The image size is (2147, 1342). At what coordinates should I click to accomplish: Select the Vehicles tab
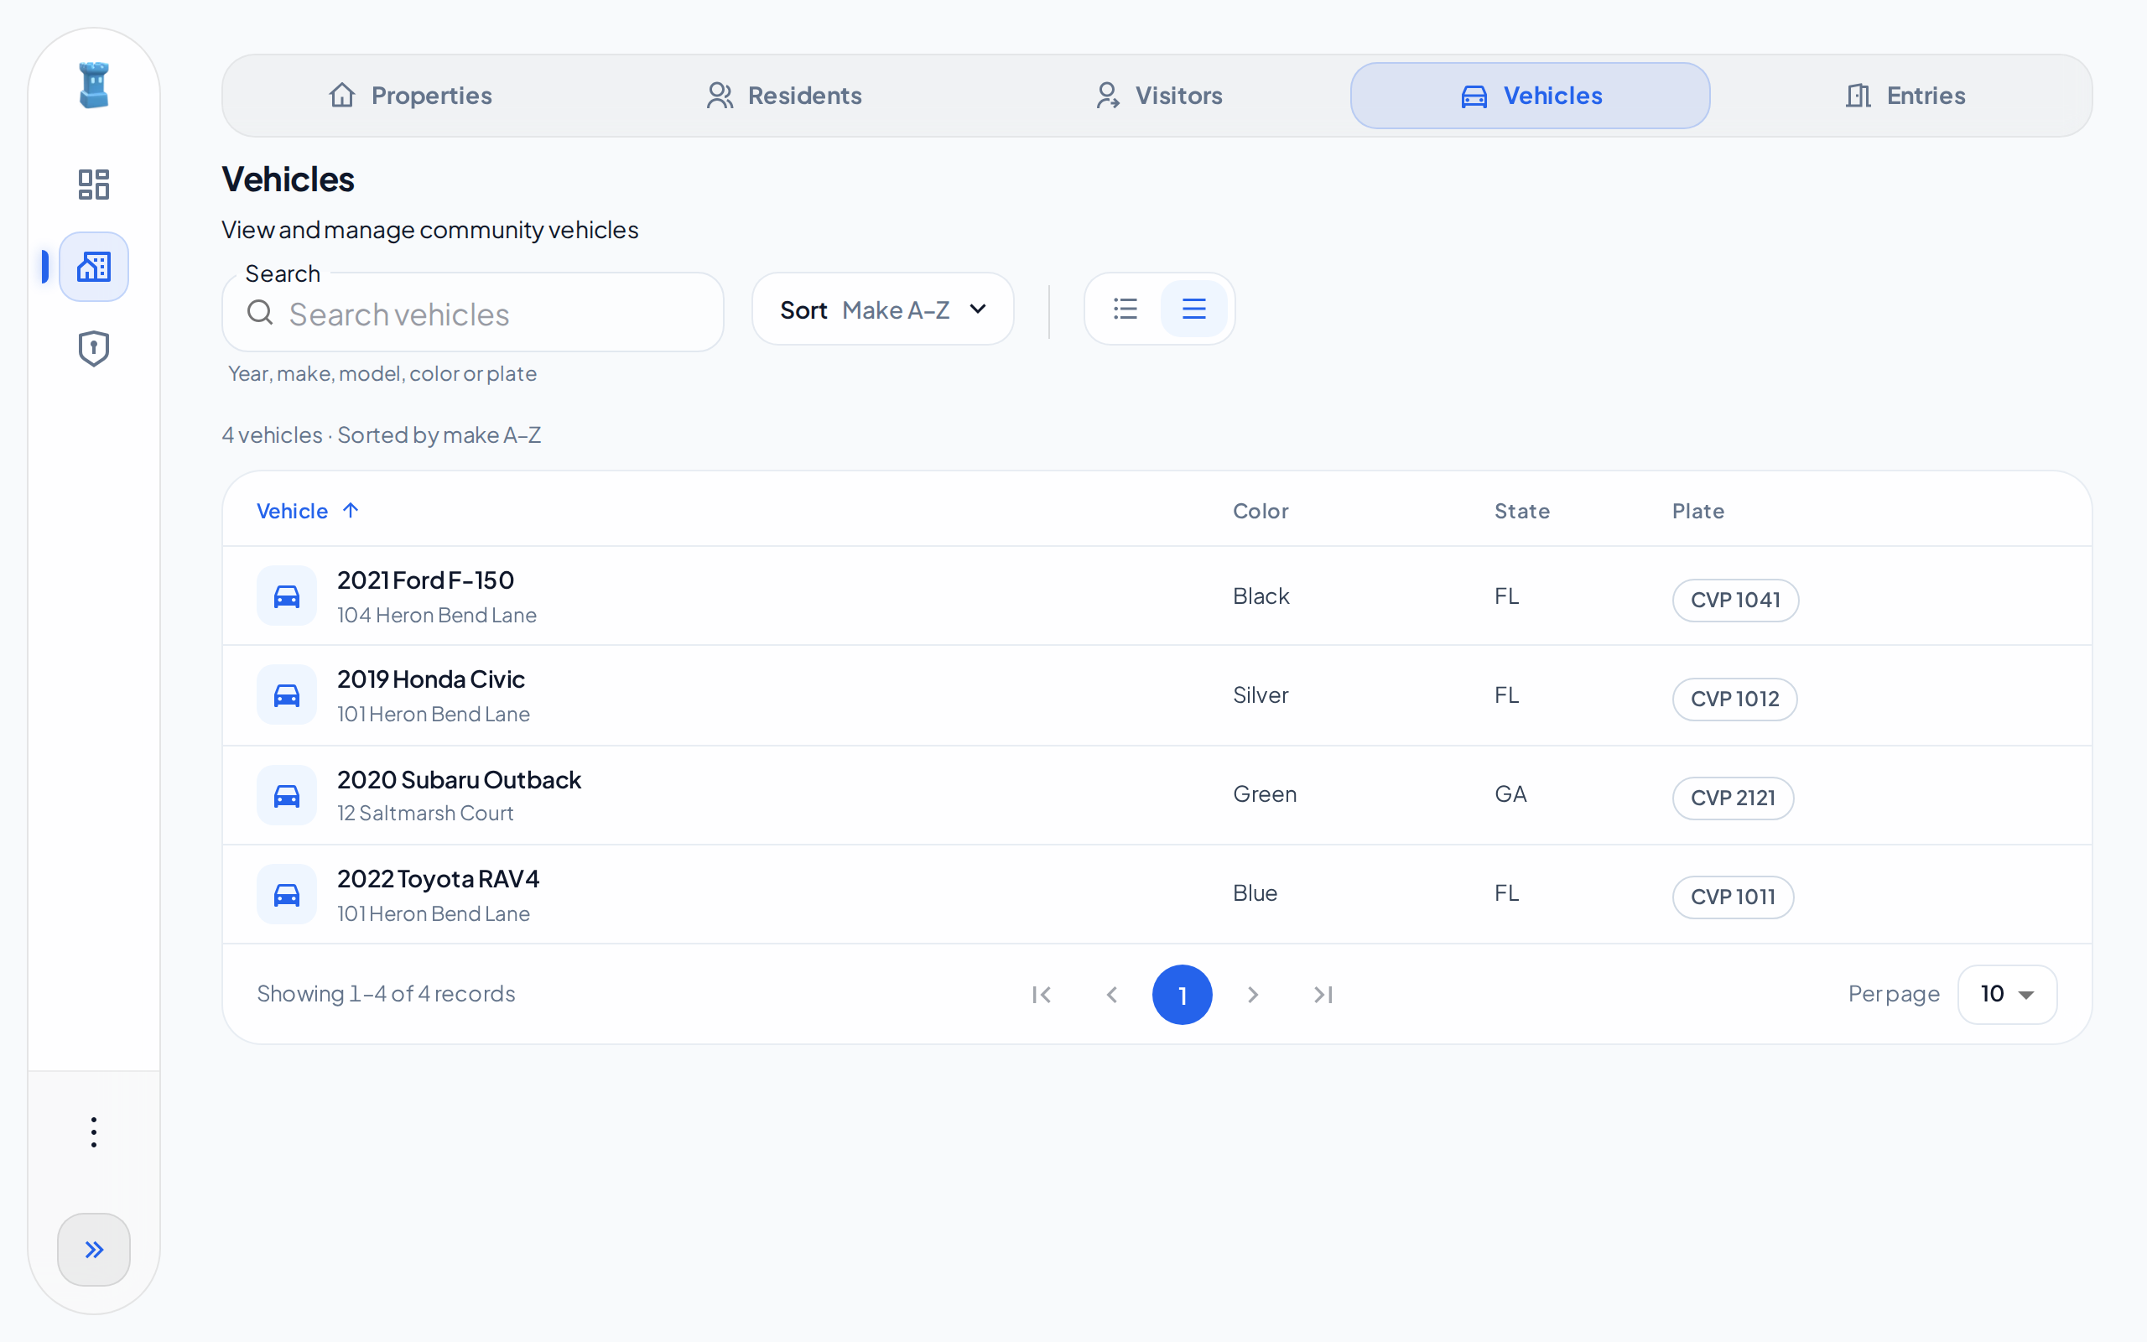[1531, 96]
